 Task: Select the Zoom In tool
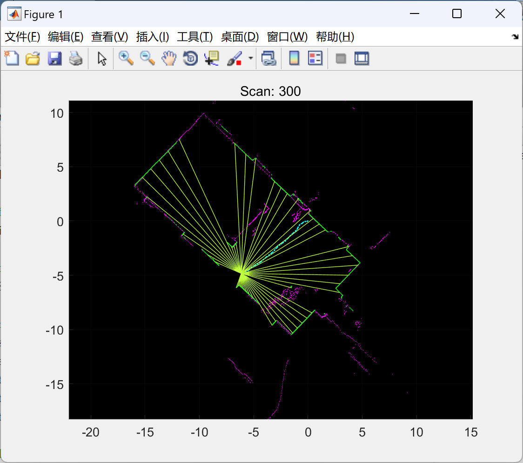(x=126, y=58)
